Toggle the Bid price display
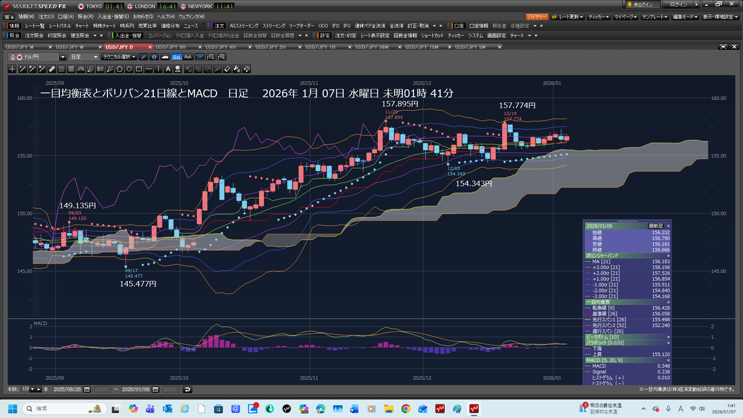The width and height of the screenshot is (743, 418). tap(177, 57)
